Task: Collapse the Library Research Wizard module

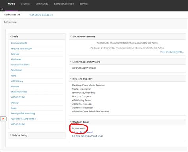Action: click(x=71, y=62)
